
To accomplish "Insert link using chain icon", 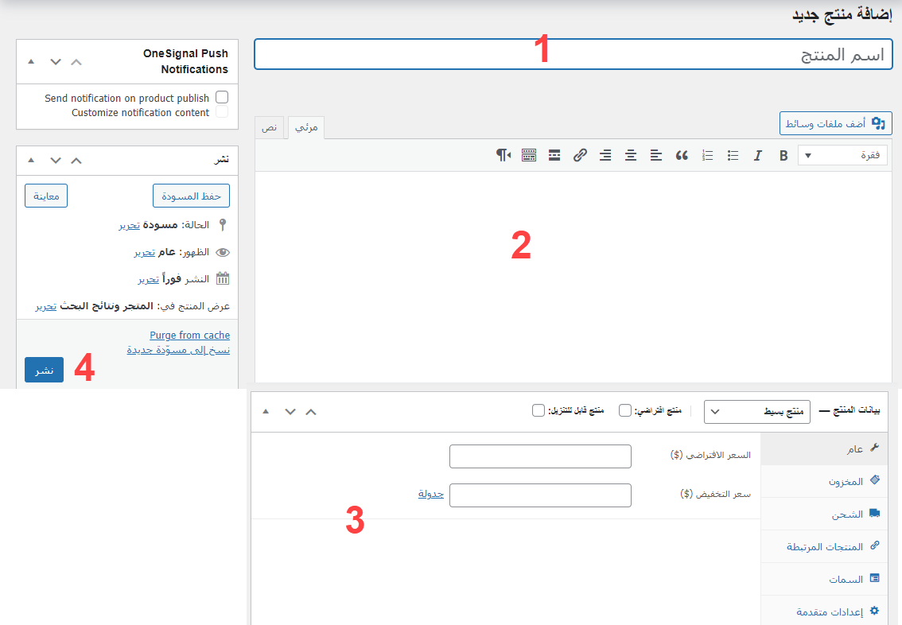I will click(x=580, y=155).
